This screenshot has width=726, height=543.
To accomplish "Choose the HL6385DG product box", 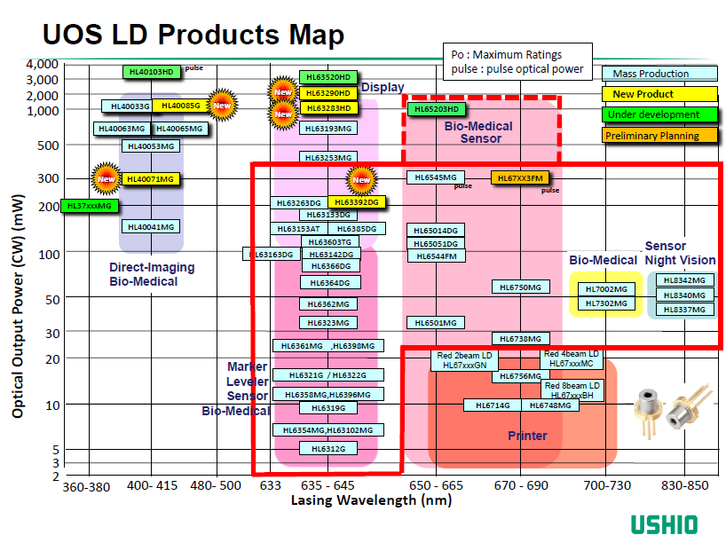I will tap(357, 229).
